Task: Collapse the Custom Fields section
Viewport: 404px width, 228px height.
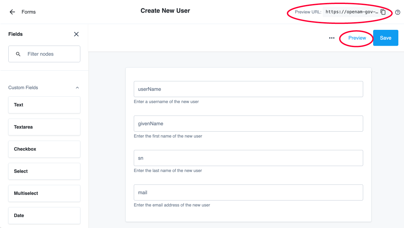Action: 77,87
